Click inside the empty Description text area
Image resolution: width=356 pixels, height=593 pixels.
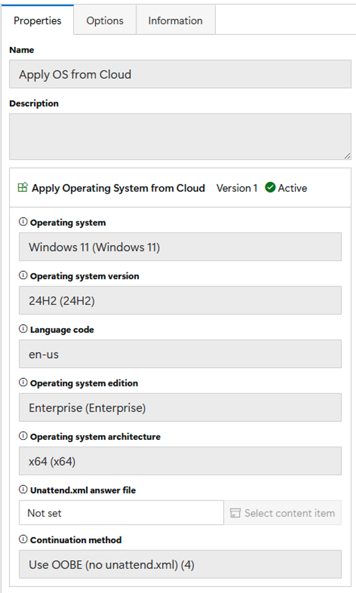(x=180, y=137)
